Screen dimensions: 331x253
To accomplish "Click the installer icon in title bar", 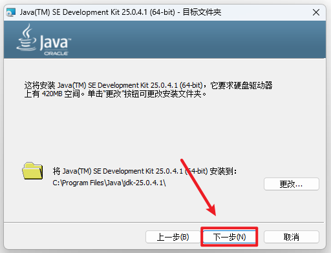I will pyautogui.click(x=11, y=12).
